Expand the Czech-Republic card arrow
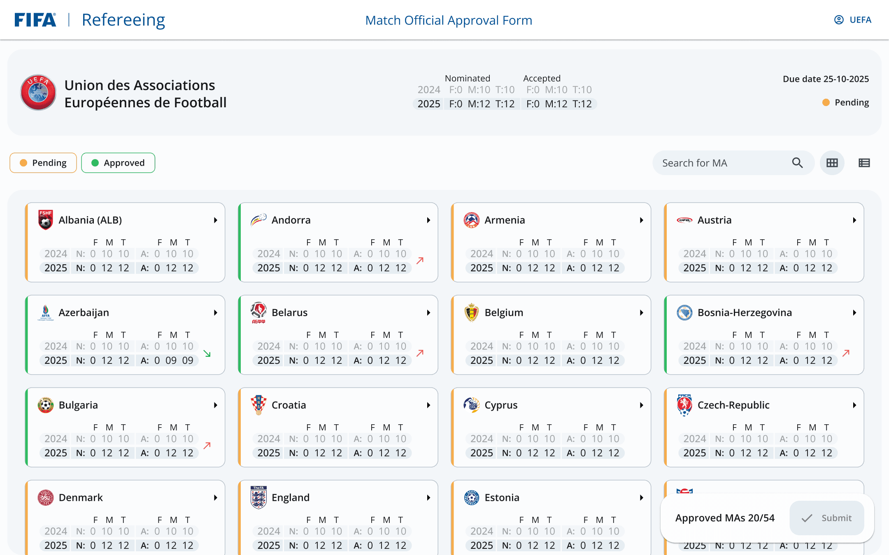889x555 pixels. tap(854, 405)
